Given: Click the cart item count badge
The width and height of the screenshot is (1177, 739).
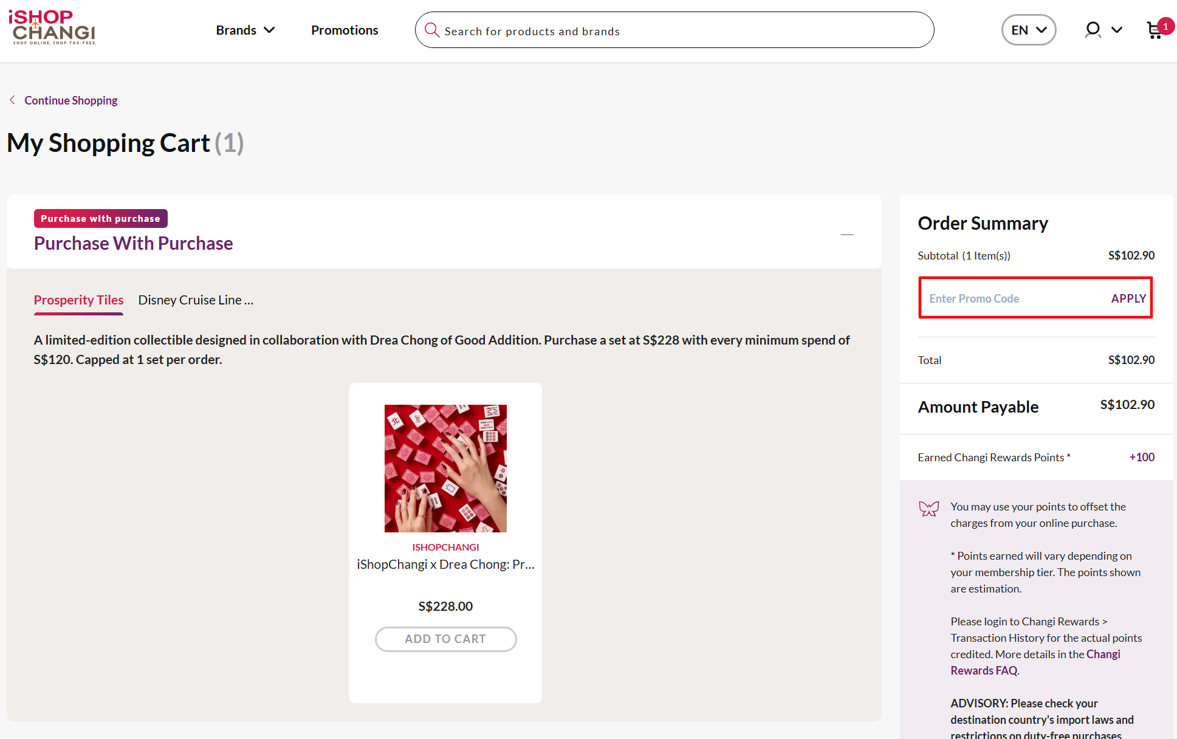Looking at the screenshot, I should pyautogui.click(x=1165, y=26).
